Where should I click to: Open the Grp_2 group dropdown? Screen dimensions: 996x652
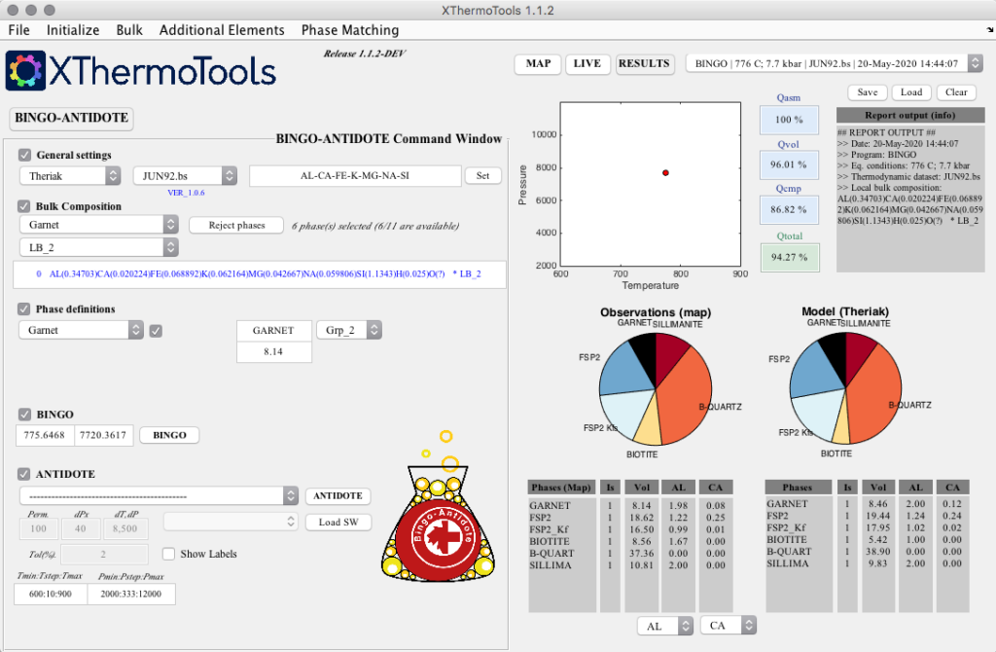pyautogui.click(x=349, y=330)
